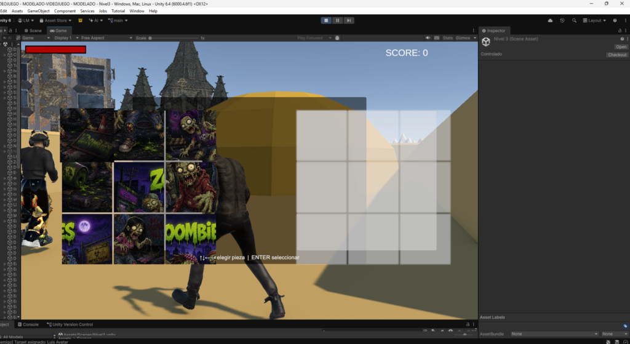The image size is (630, 344).
Task: Click the Asset Labels tag icon
Action: click(625, 326)
